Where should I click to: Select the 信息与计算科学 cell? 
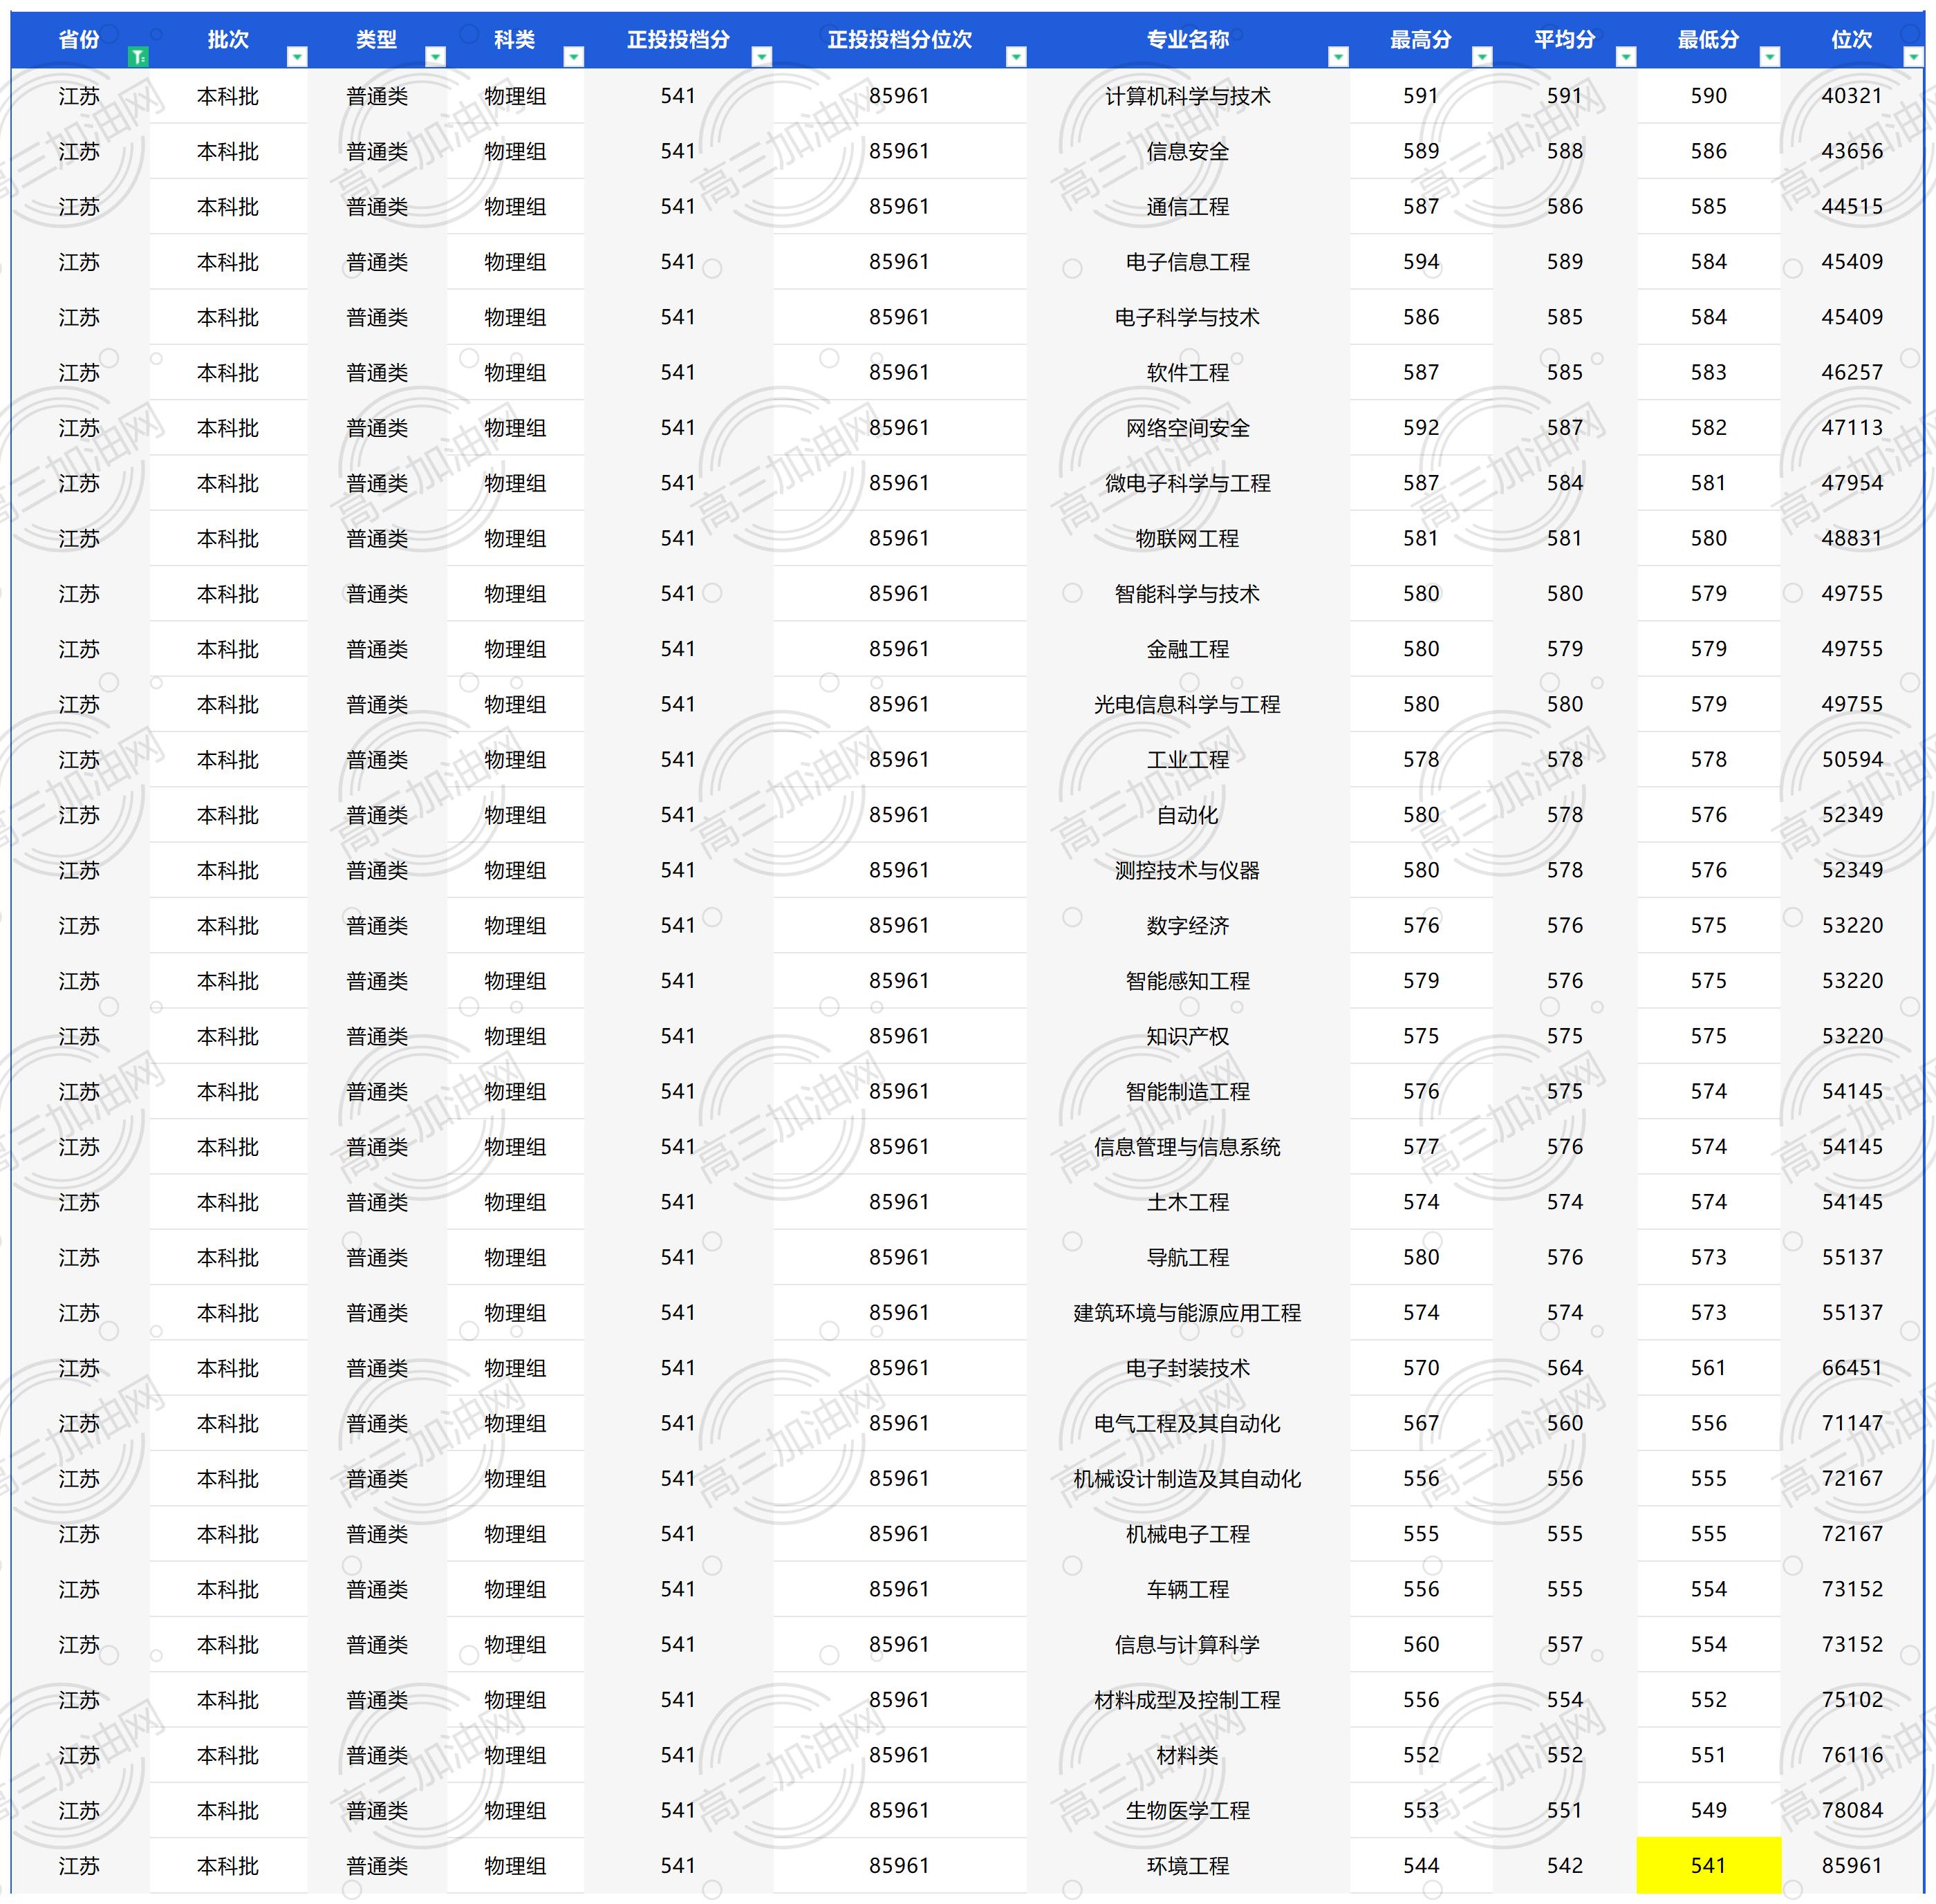tap(1188, 1645)
